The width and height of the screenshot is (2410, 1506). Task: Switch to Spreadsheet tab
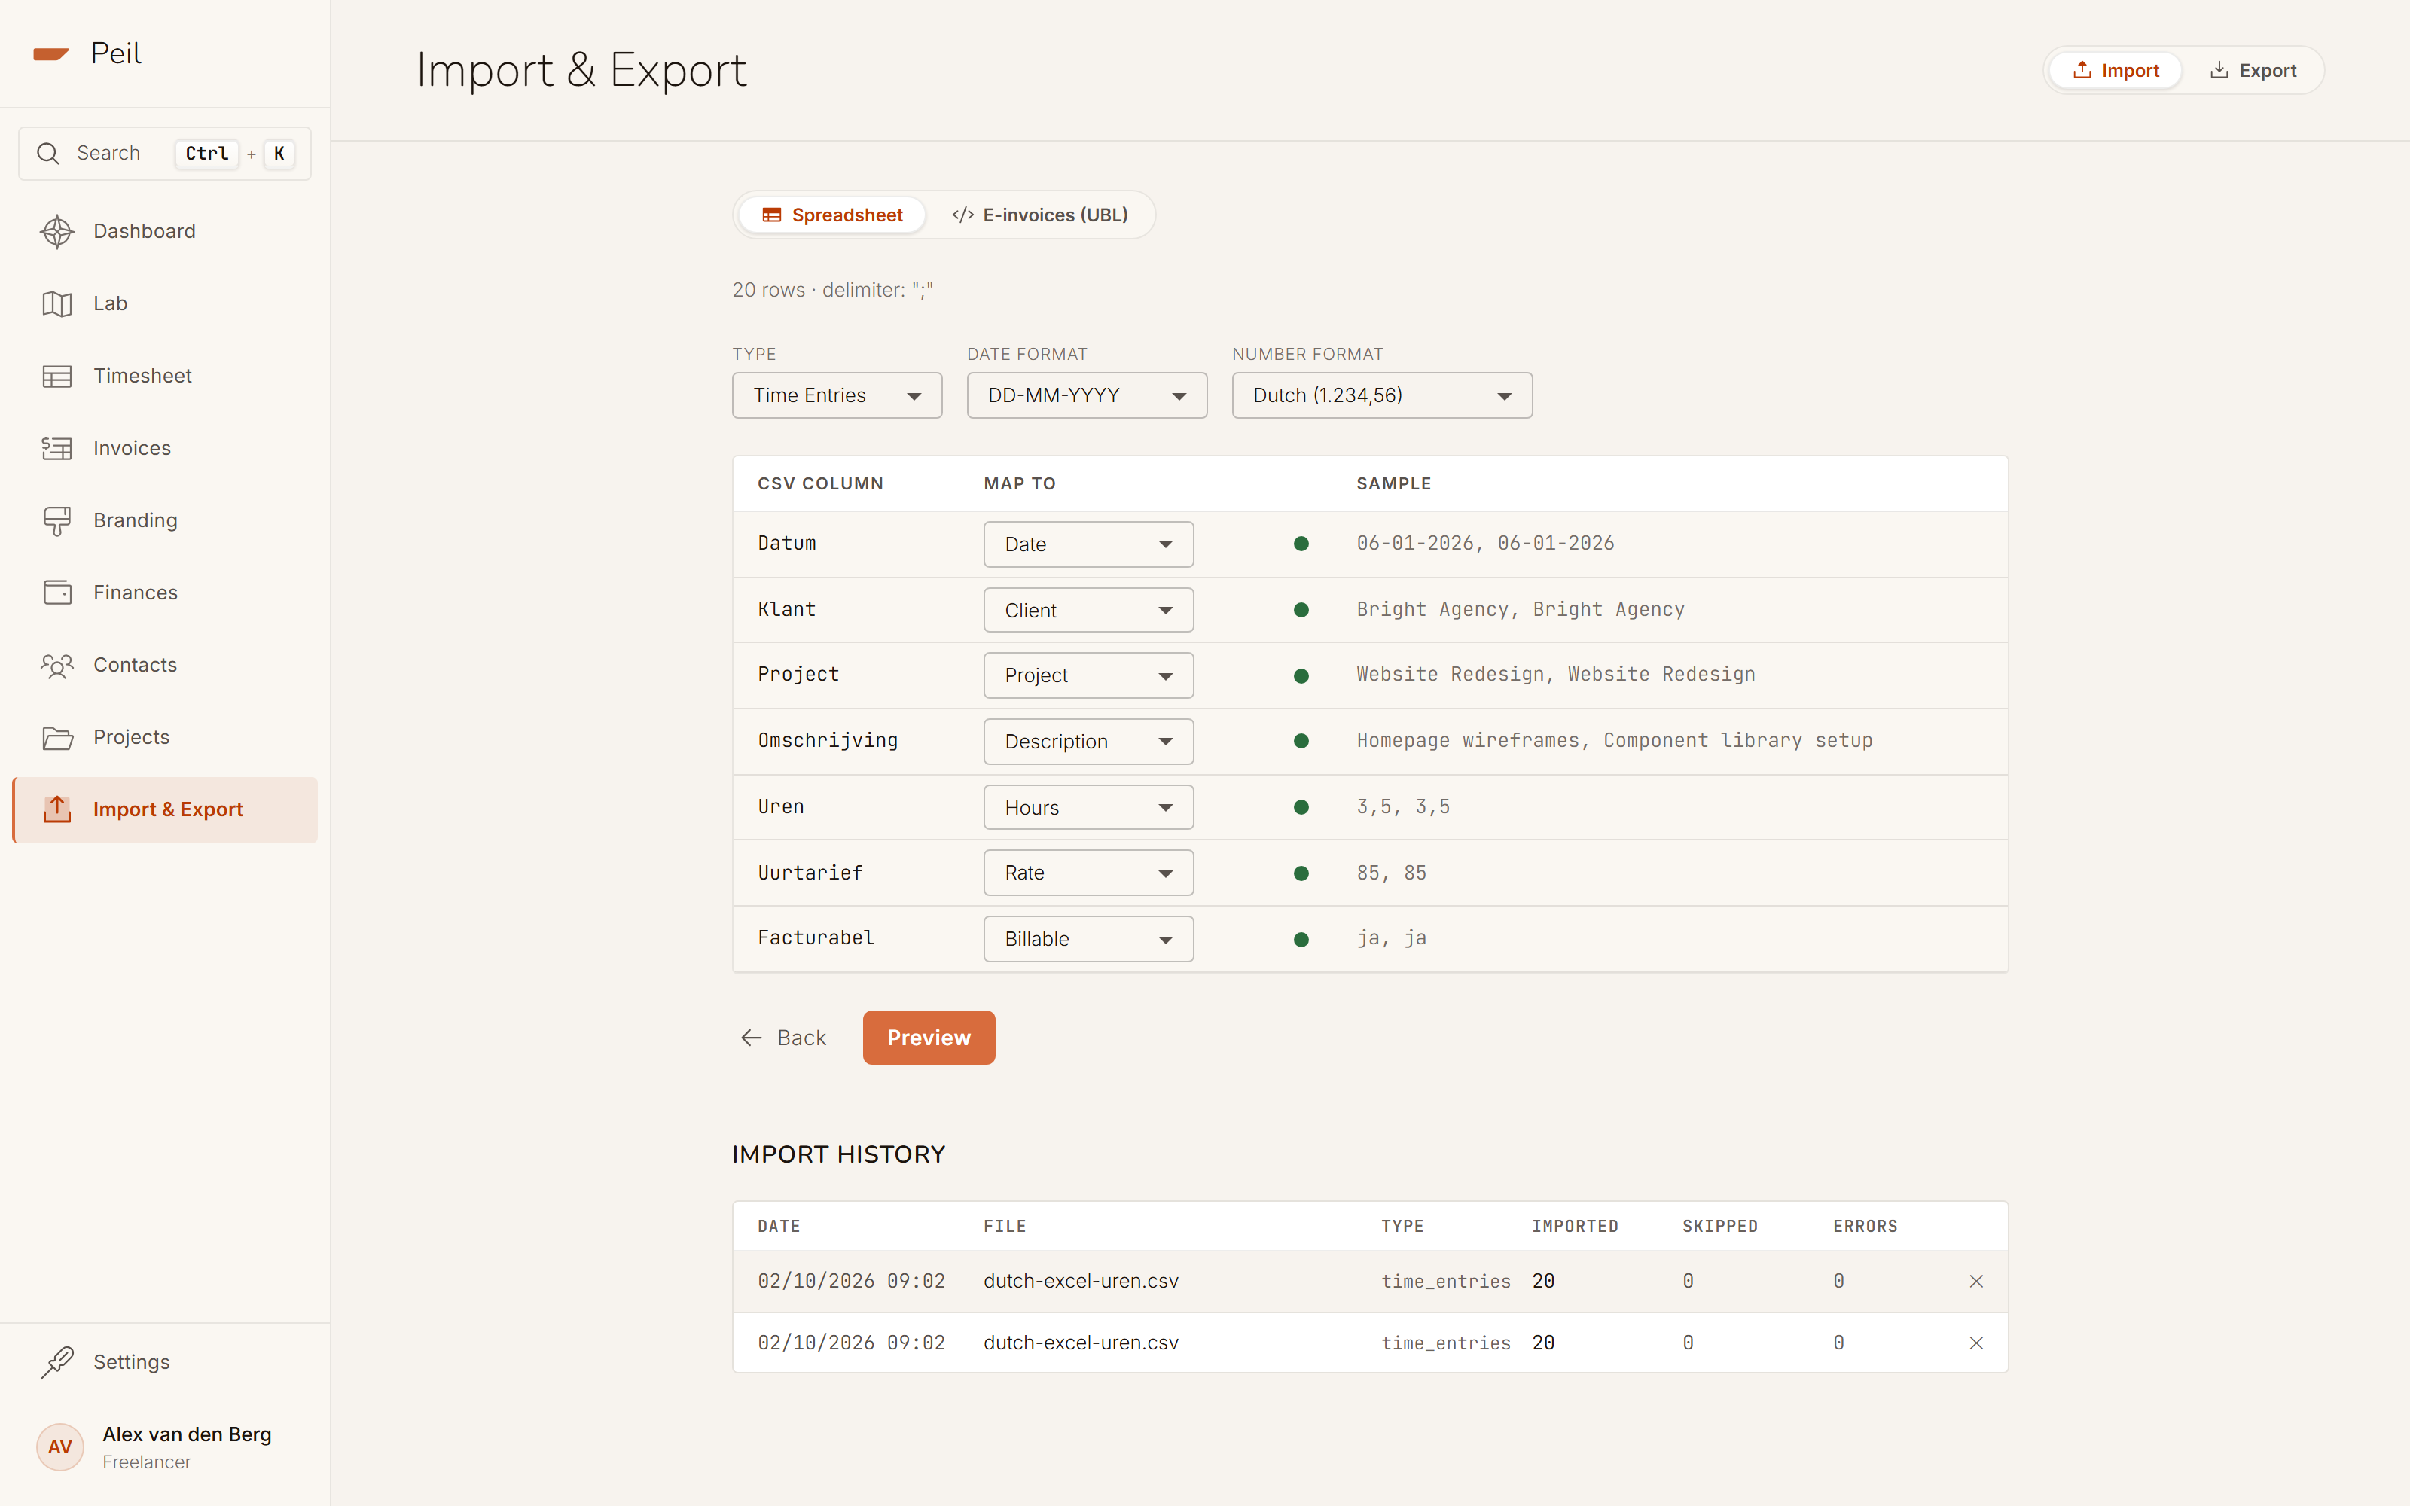click(832, 215)
